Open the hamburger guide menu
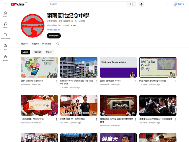This screenshot has height=142, width=189. [5, 4]
